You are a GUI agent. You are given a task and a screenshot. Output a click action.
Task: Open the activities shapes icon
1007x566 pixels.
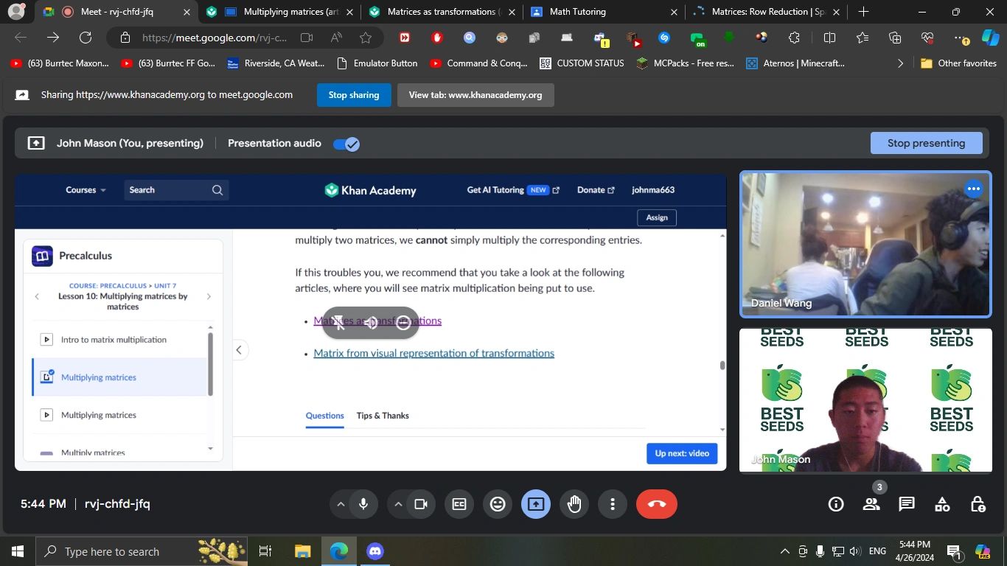[942, 504]
